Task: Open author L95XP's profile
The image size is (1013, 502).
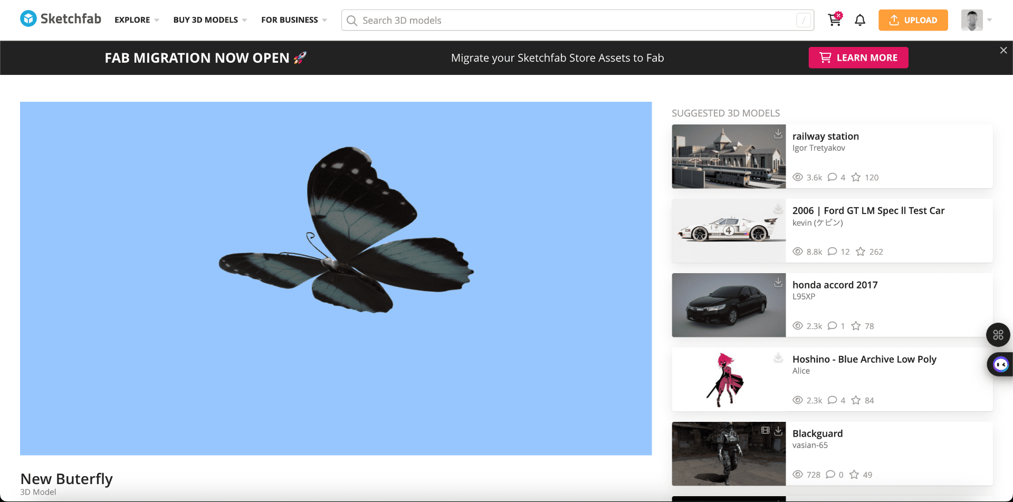Action: click(804, 296)
